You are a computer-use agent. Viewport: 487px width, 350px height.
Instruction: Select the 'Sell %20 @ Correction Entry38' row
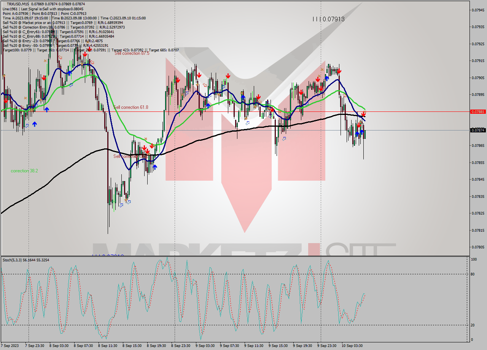(64, 27)
